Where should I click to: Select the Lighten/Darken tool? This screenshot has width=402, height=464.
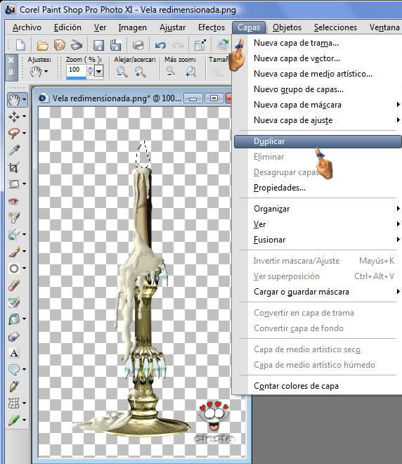click(x=14, y=269)
